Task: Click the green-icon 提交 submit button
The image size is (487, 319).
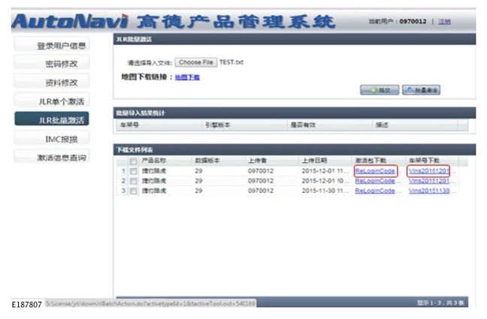Action: coord(380,90)
